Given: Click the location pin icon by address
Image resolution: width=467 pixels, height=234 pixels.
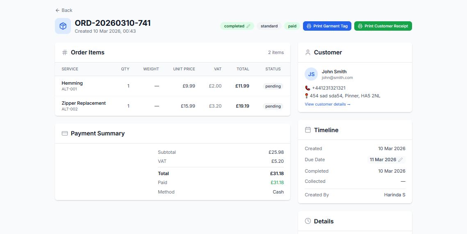Looking at the screenshot, I should click(306, 96).
